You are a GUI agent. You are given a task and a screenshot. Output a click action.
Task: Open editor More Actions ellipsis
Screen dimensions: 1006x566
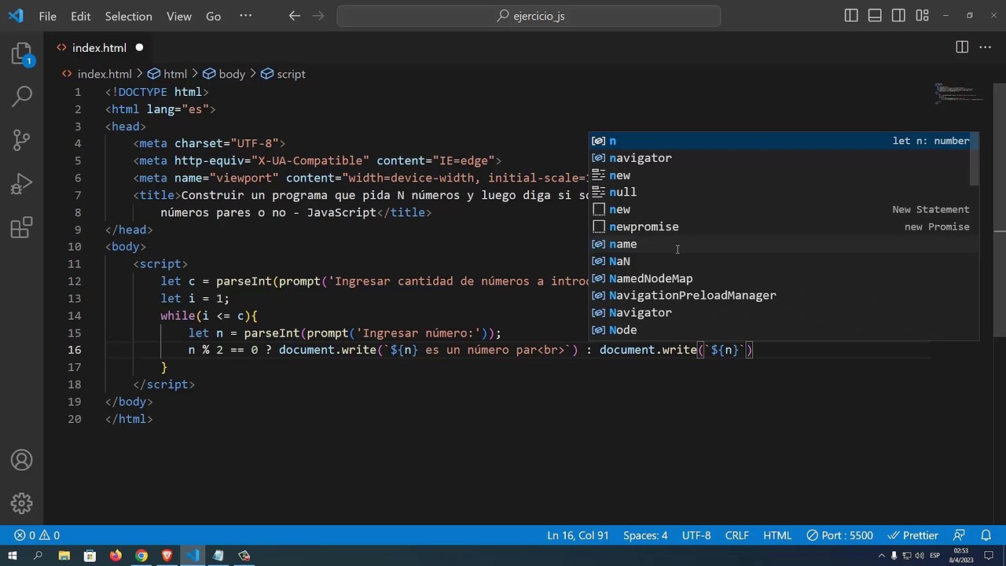click(x=985, y=47)
